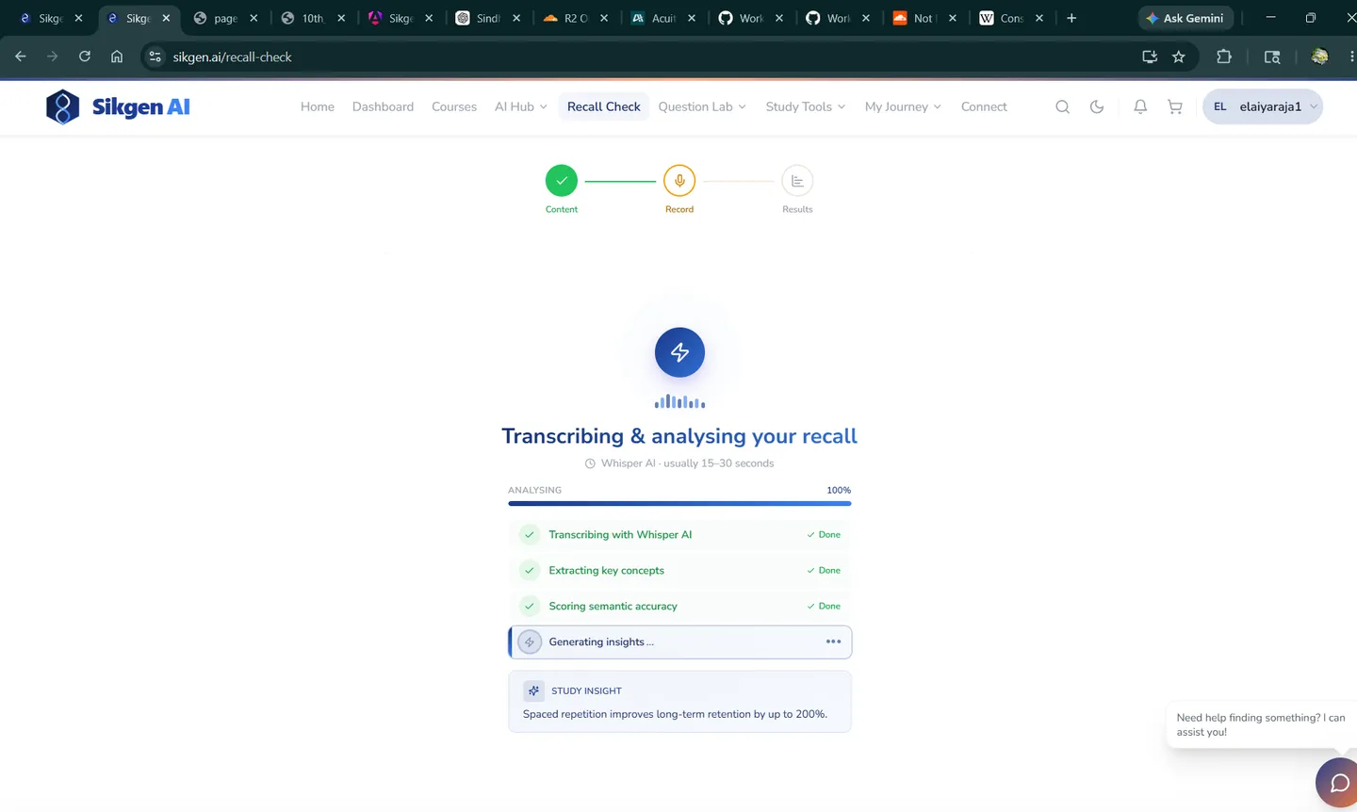Screen dimensions: 1357x812
Task: Click Done beside Transcribing with Whisper AI
Action: (824, 534)
